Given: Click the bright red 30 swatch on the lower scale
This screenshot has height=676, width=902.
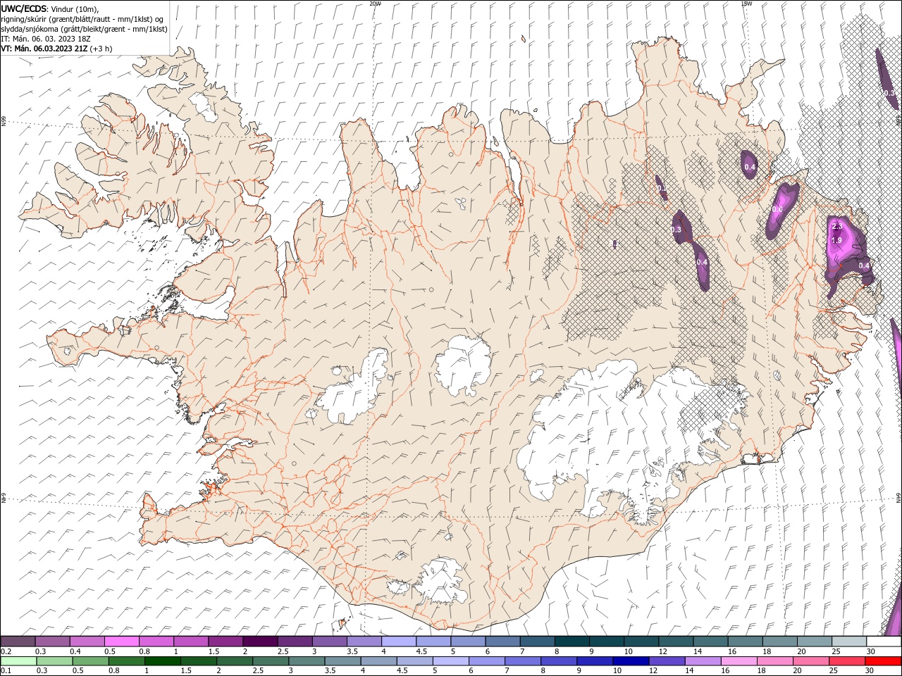Looking at the screenshot, I should tap(884, 661).
